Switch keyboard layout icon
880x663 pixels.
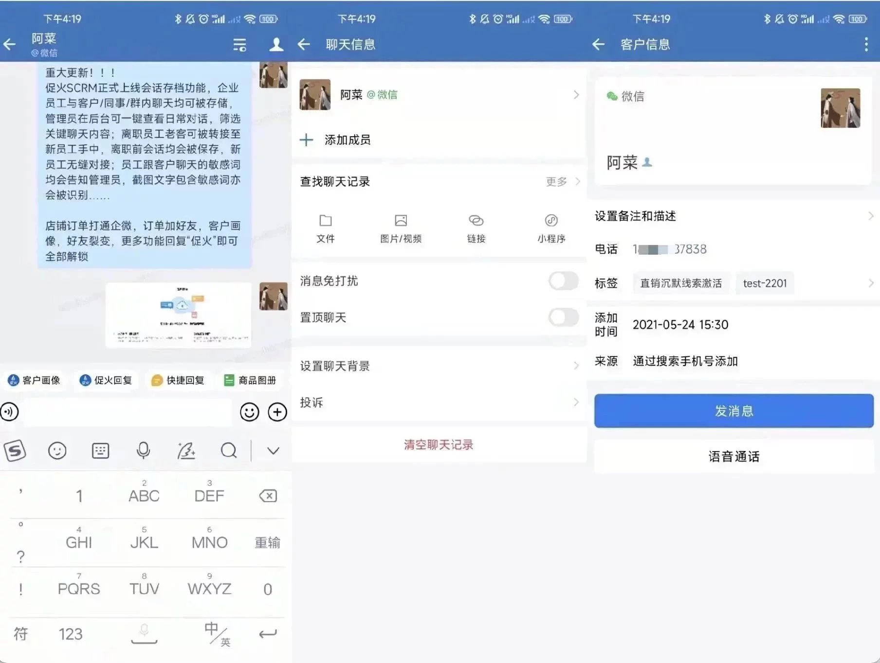(x=100, y=451)
